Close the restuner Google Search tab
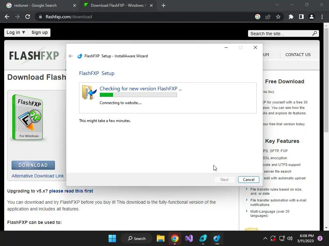 (x=75, y=5)
